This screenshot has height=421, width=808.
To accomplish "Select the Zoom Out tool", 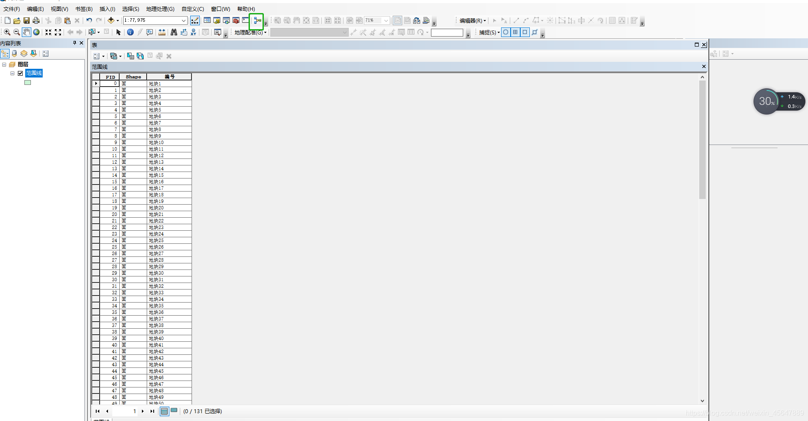I will (17, 32).
